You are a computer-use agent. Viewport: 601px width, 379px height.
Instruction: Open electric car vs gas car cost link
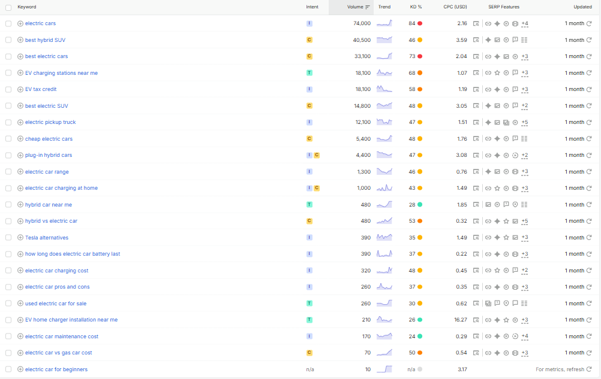[58, 353]
